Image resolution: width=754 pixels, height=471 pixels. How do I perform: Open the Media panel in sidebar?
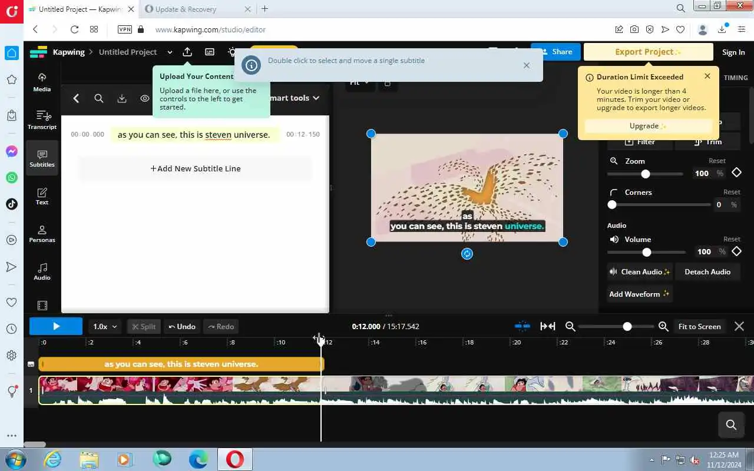42,82
